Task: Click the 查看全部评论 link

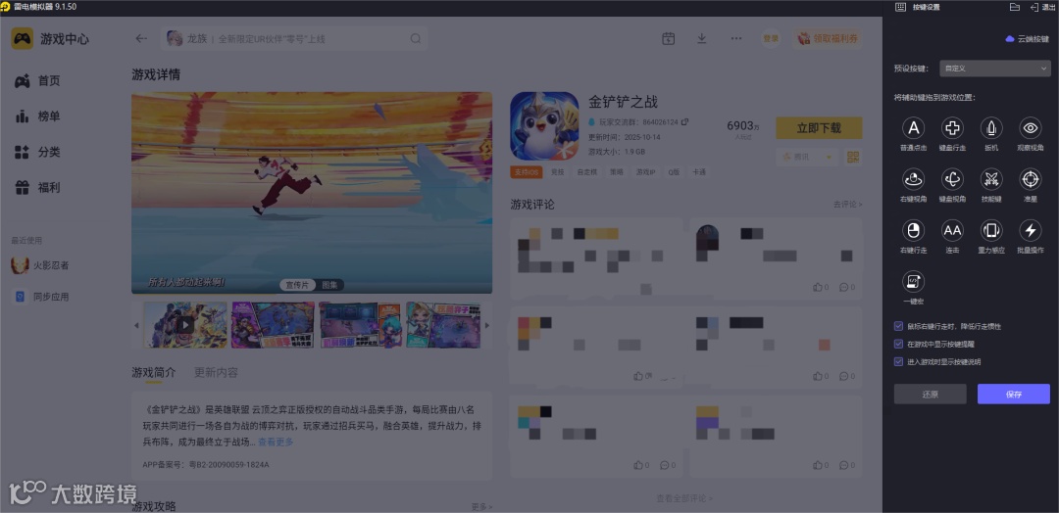Action: coord(684,498)
